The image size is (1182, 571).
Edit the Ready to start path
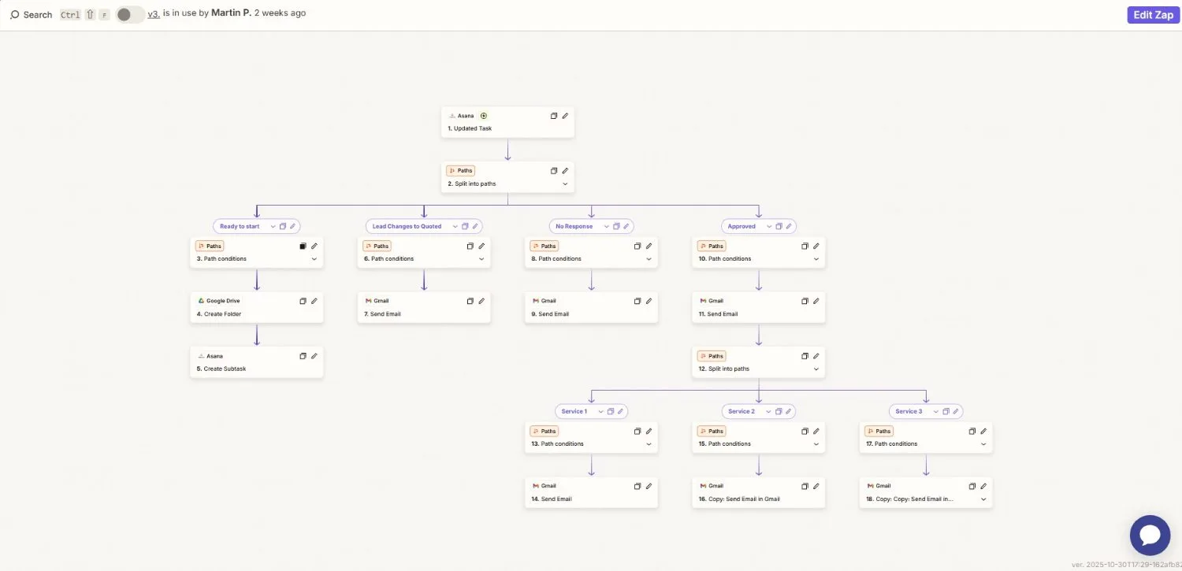[x=293, y=226]
